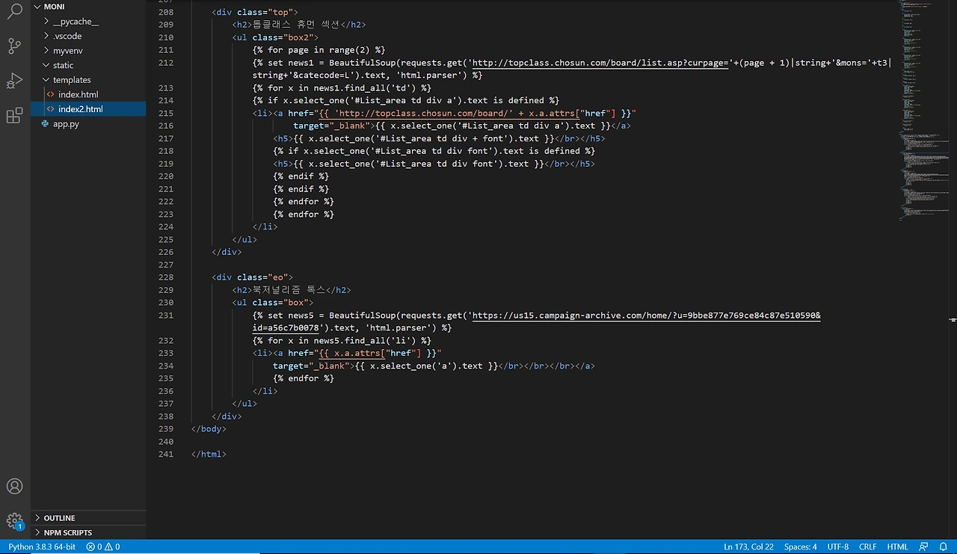Select the Python 3.8.3 64-bit interpreter
The width and height of the screenshot is (957, 554).
(42, 547)
